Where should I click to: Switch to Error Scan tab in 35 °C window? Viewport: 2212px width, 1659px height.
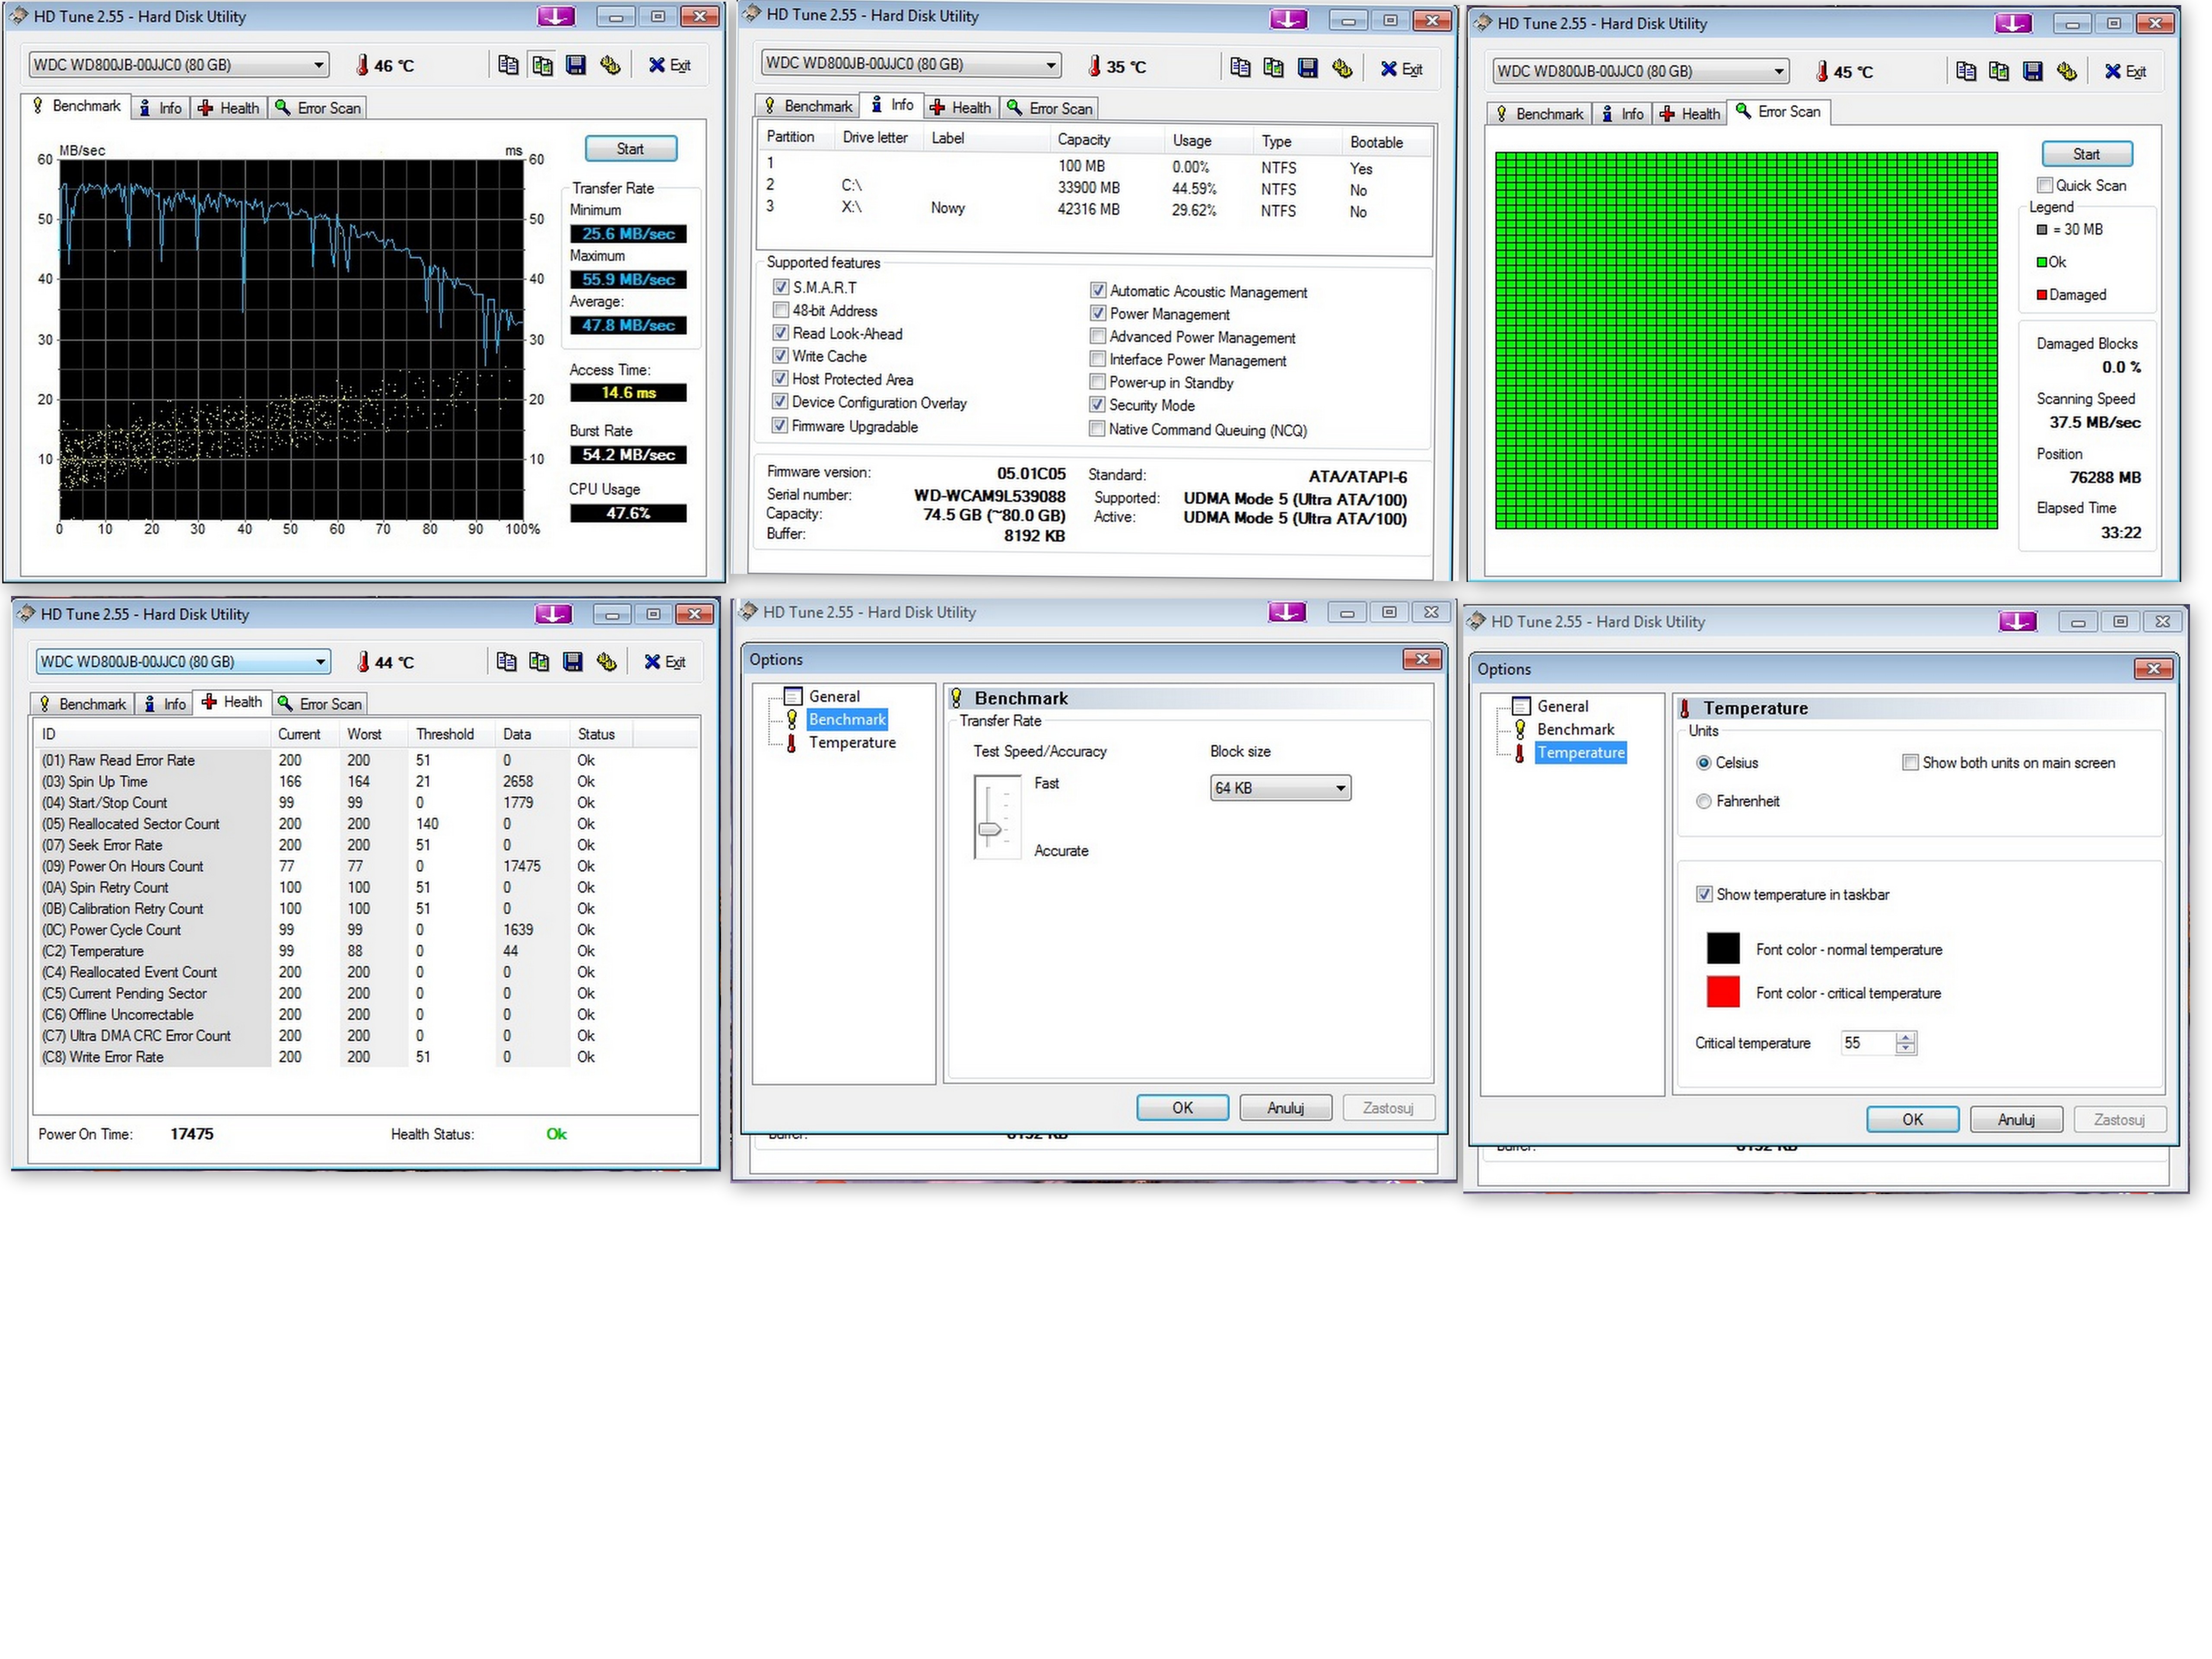pyautogui.click(x=1050, y=107)
